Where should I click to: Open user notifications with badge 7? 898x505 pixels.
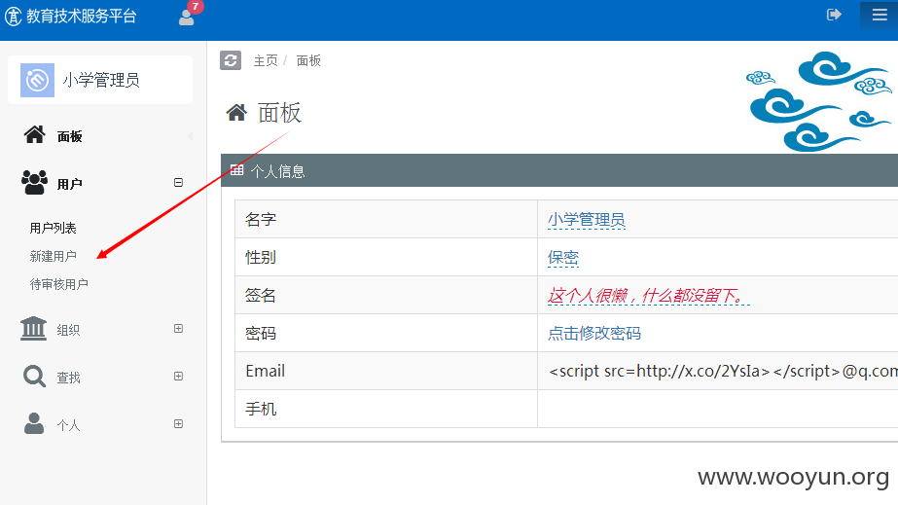click(189, 15)
